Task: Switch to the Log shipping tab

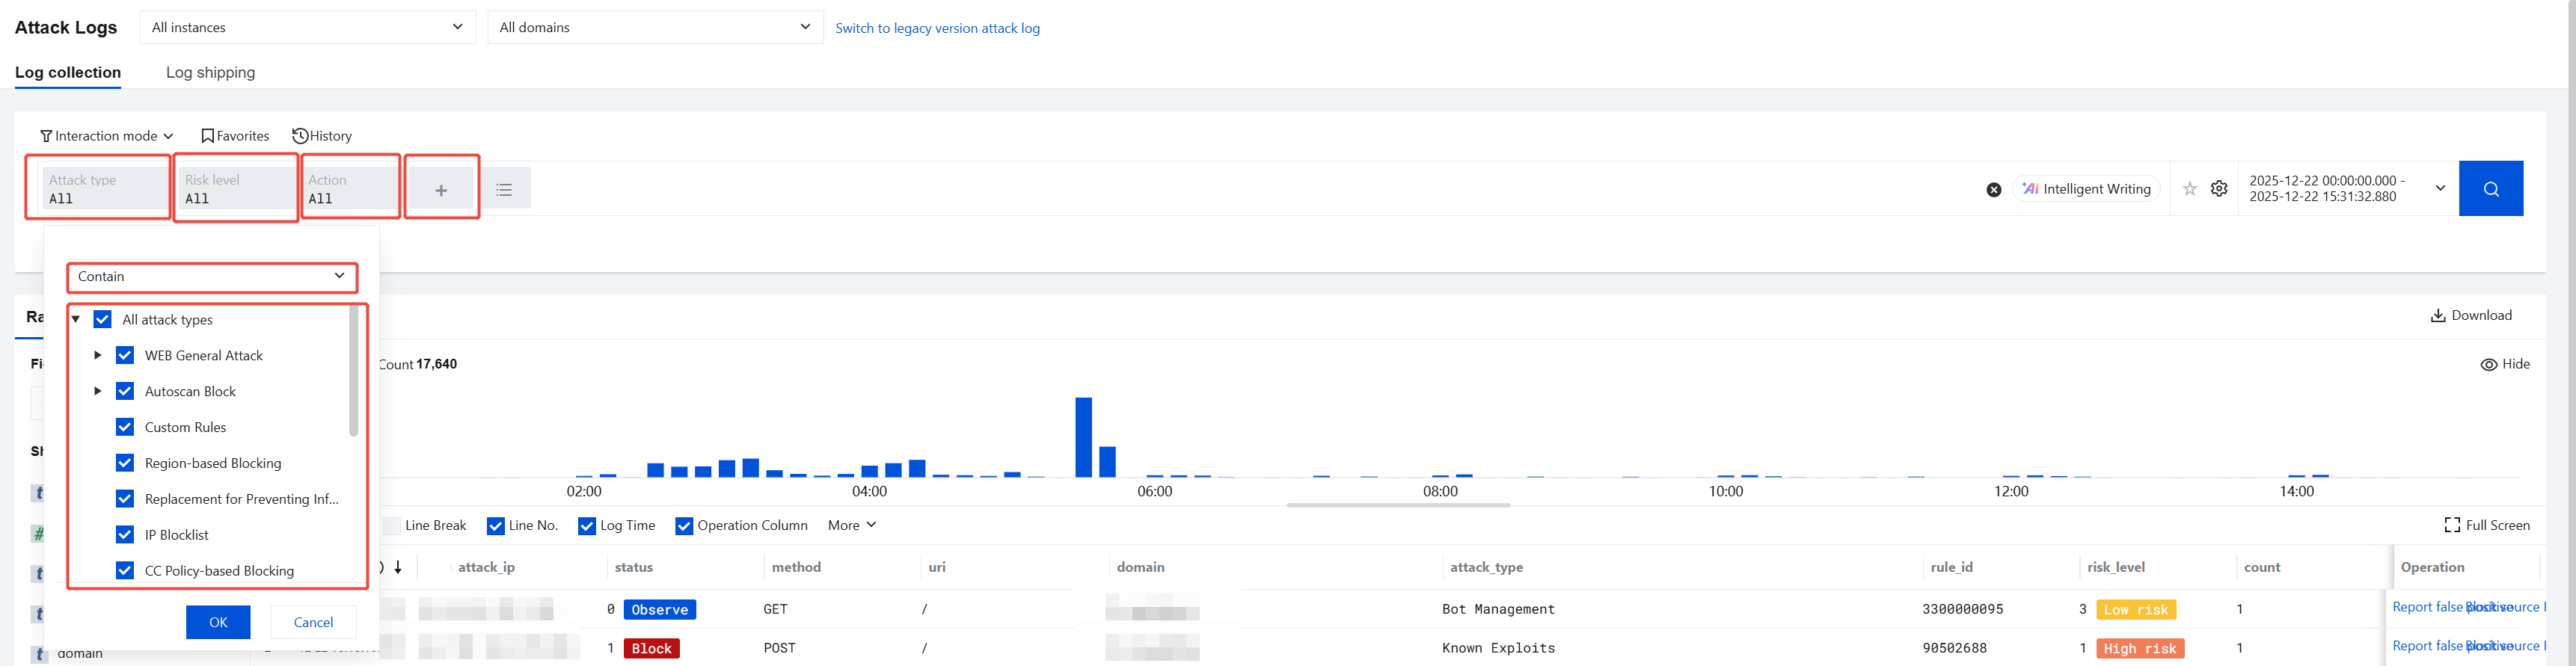Action: [210, 73]
